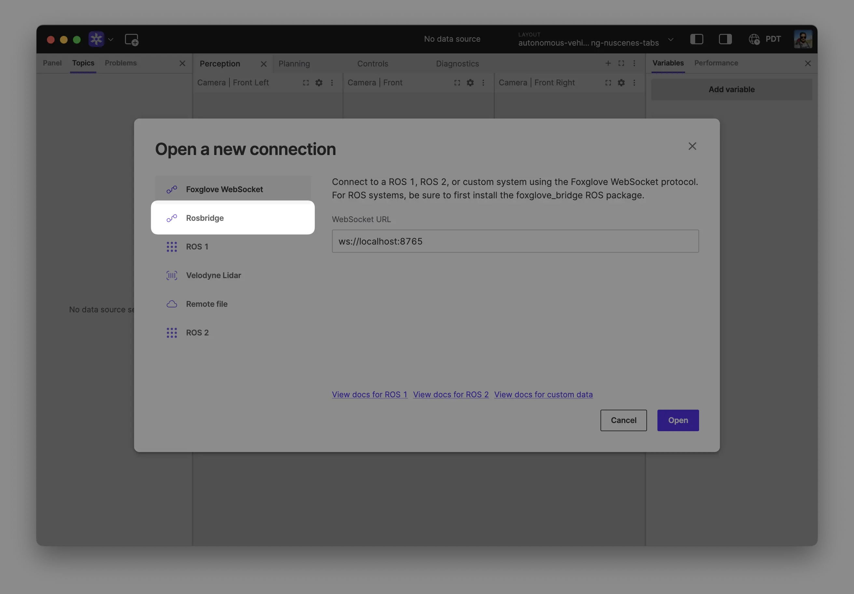854x594 pixels.
Task: Switch to the Topics tab
Action: (83, 63)
